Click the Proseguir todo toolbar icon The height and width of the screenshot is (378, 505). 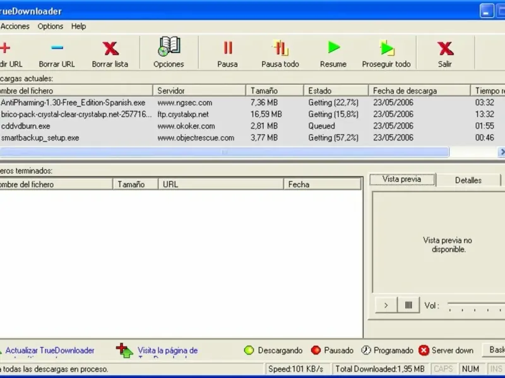(386, 48)
